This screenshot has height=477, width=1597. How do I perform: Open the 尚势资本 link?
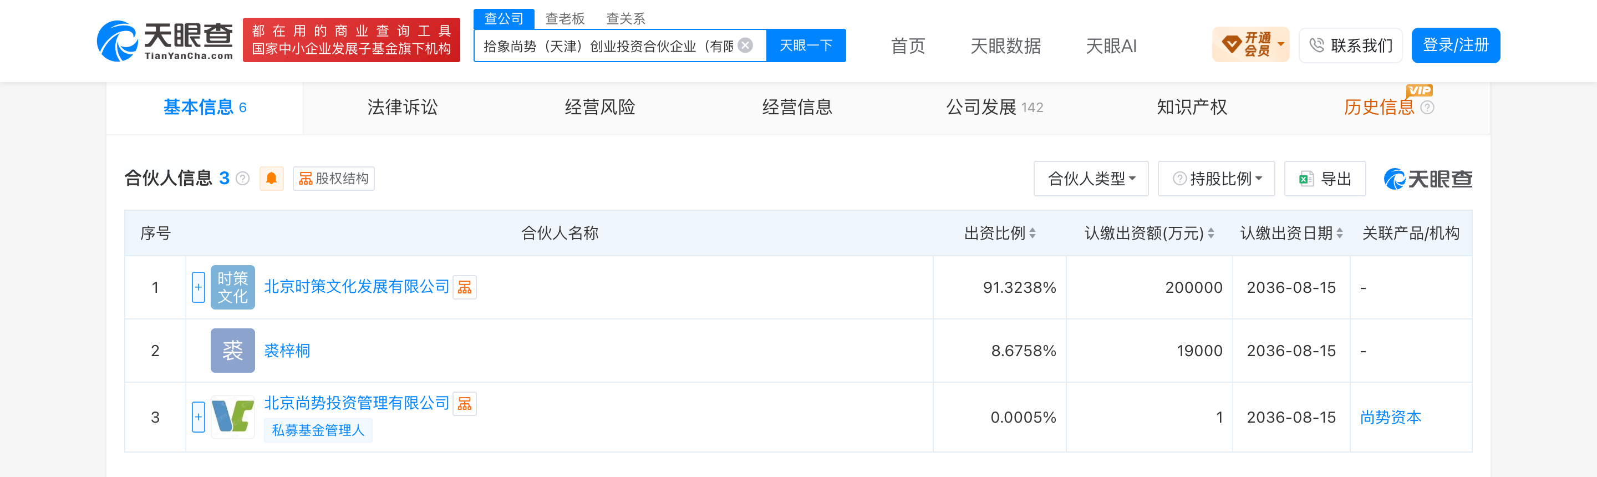1391,417
